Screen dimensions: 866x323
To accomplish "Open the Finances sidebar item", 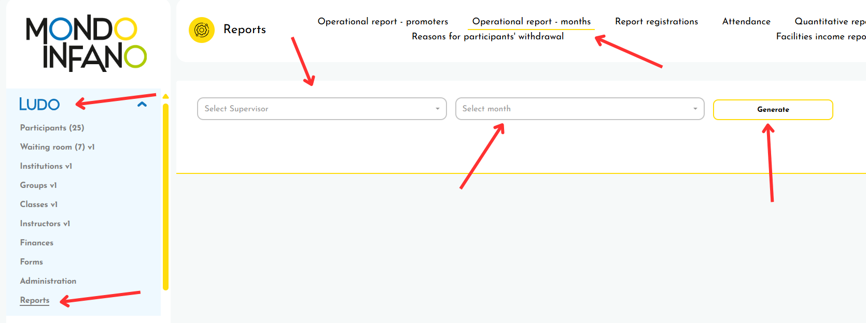I will click(x=36, y=243).
